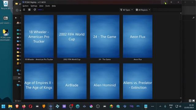Click the notepad icon on taskbar
This screenshot has height=110, width=196.
click(146, 106)
